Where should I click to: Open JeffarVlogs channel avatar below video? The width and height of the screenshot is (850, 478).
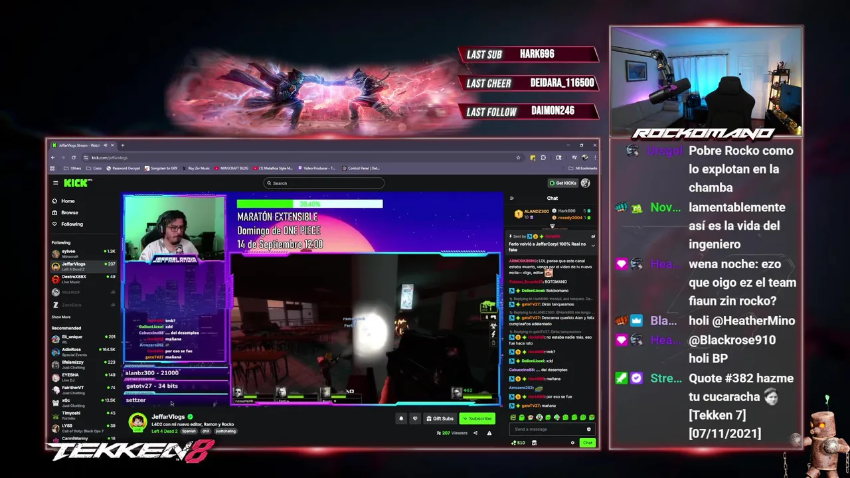pos(137,422)
